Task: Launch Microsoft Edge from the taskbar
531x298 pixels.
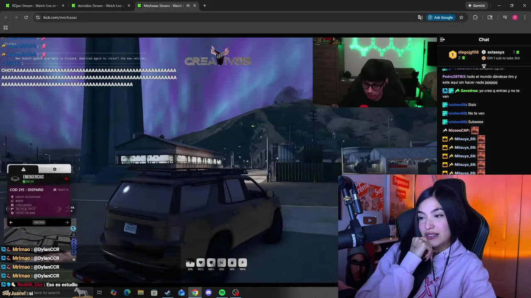Action: 127,293
